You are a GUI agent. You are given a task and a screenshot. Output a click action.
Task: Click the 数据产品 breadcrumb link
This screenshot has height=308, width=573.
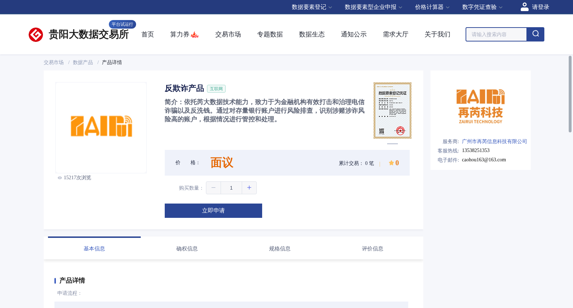[83, 63]
